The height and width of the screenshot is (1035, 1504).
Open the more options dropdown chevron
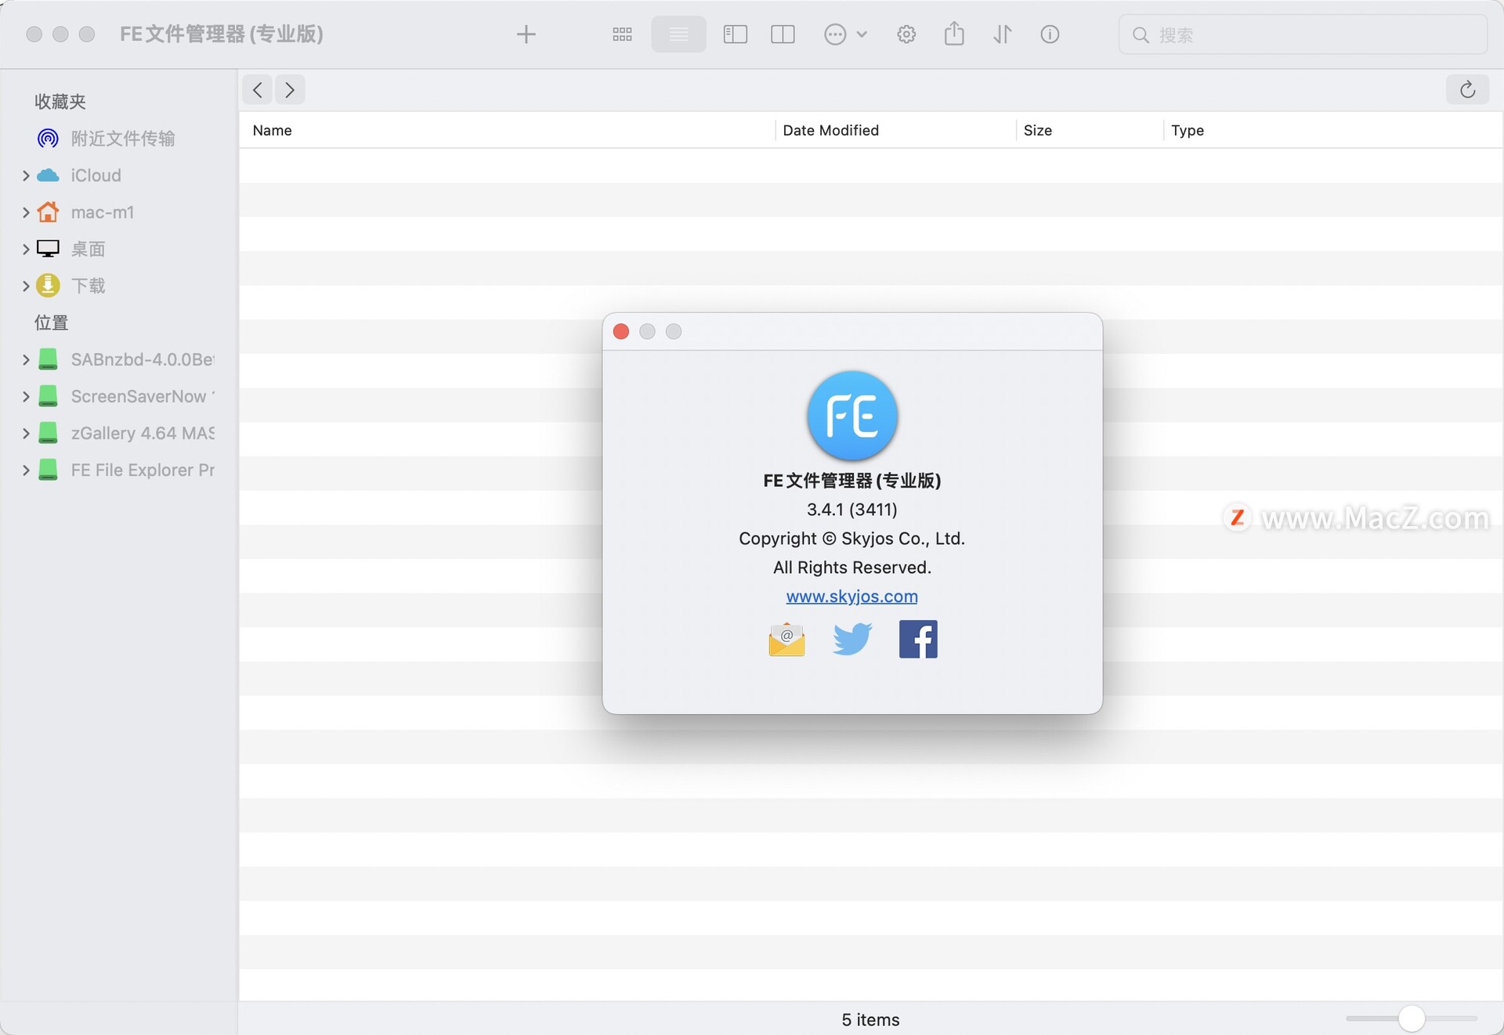[x=862, y=34]
